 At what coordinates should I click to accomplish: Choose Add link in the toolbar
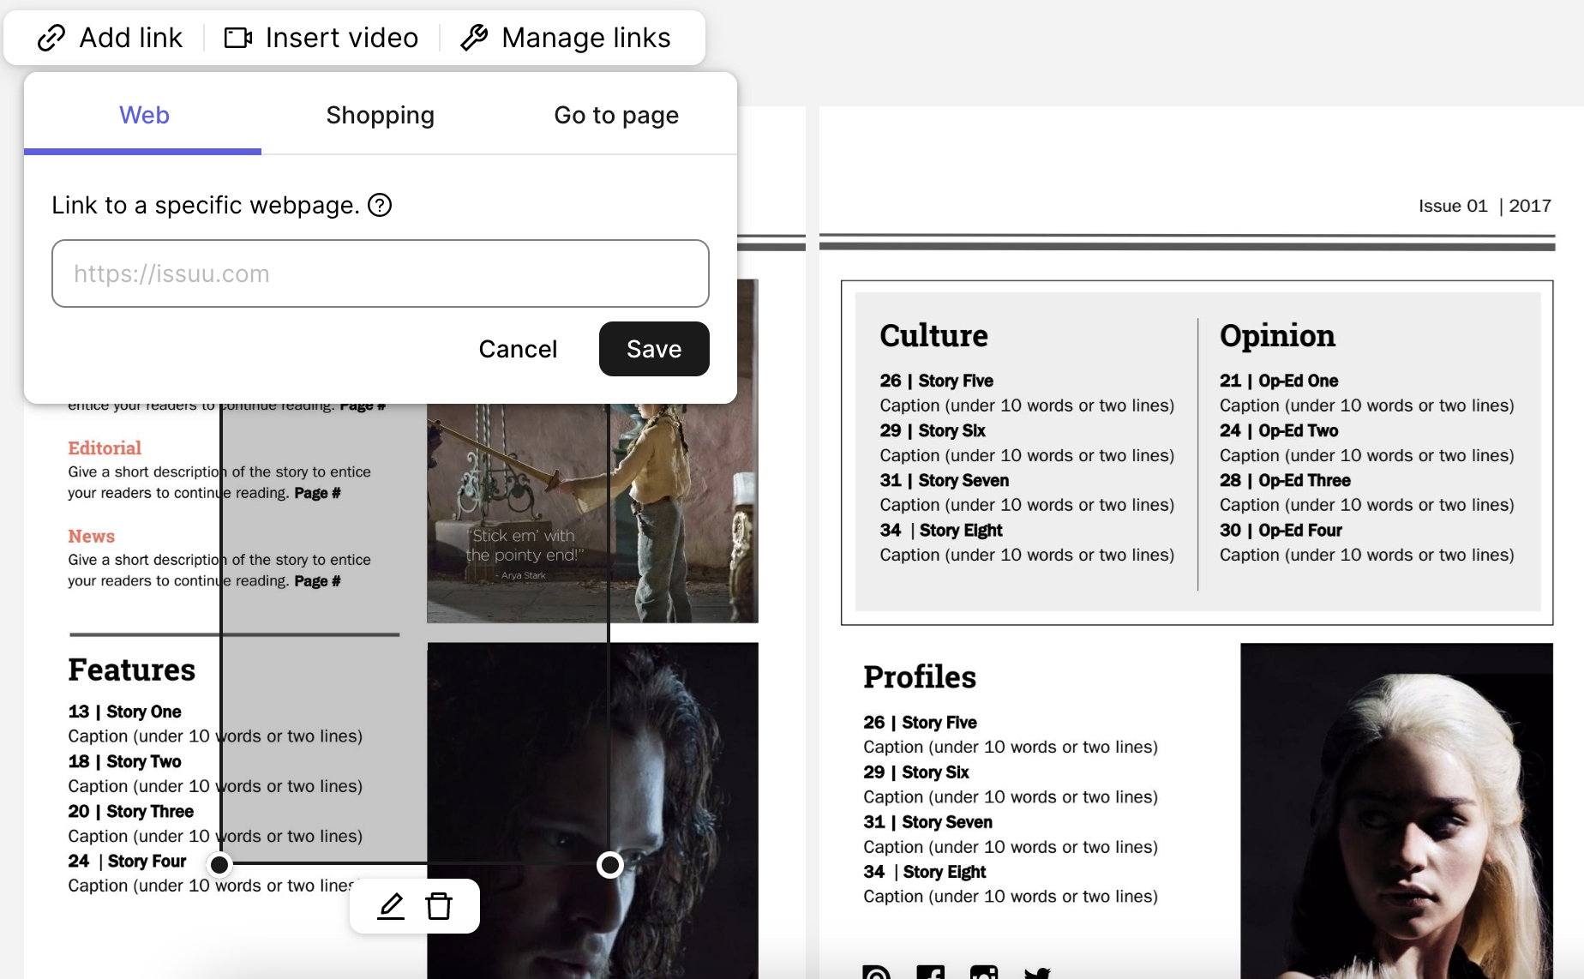pos(110,38)
